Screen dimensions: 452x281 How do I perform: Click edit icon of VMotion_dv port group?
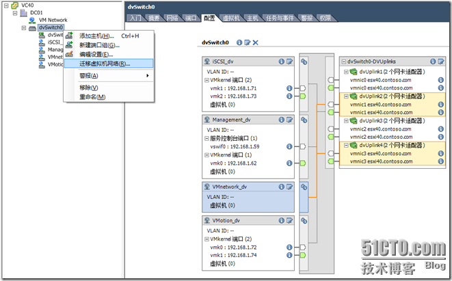[289, 220]
